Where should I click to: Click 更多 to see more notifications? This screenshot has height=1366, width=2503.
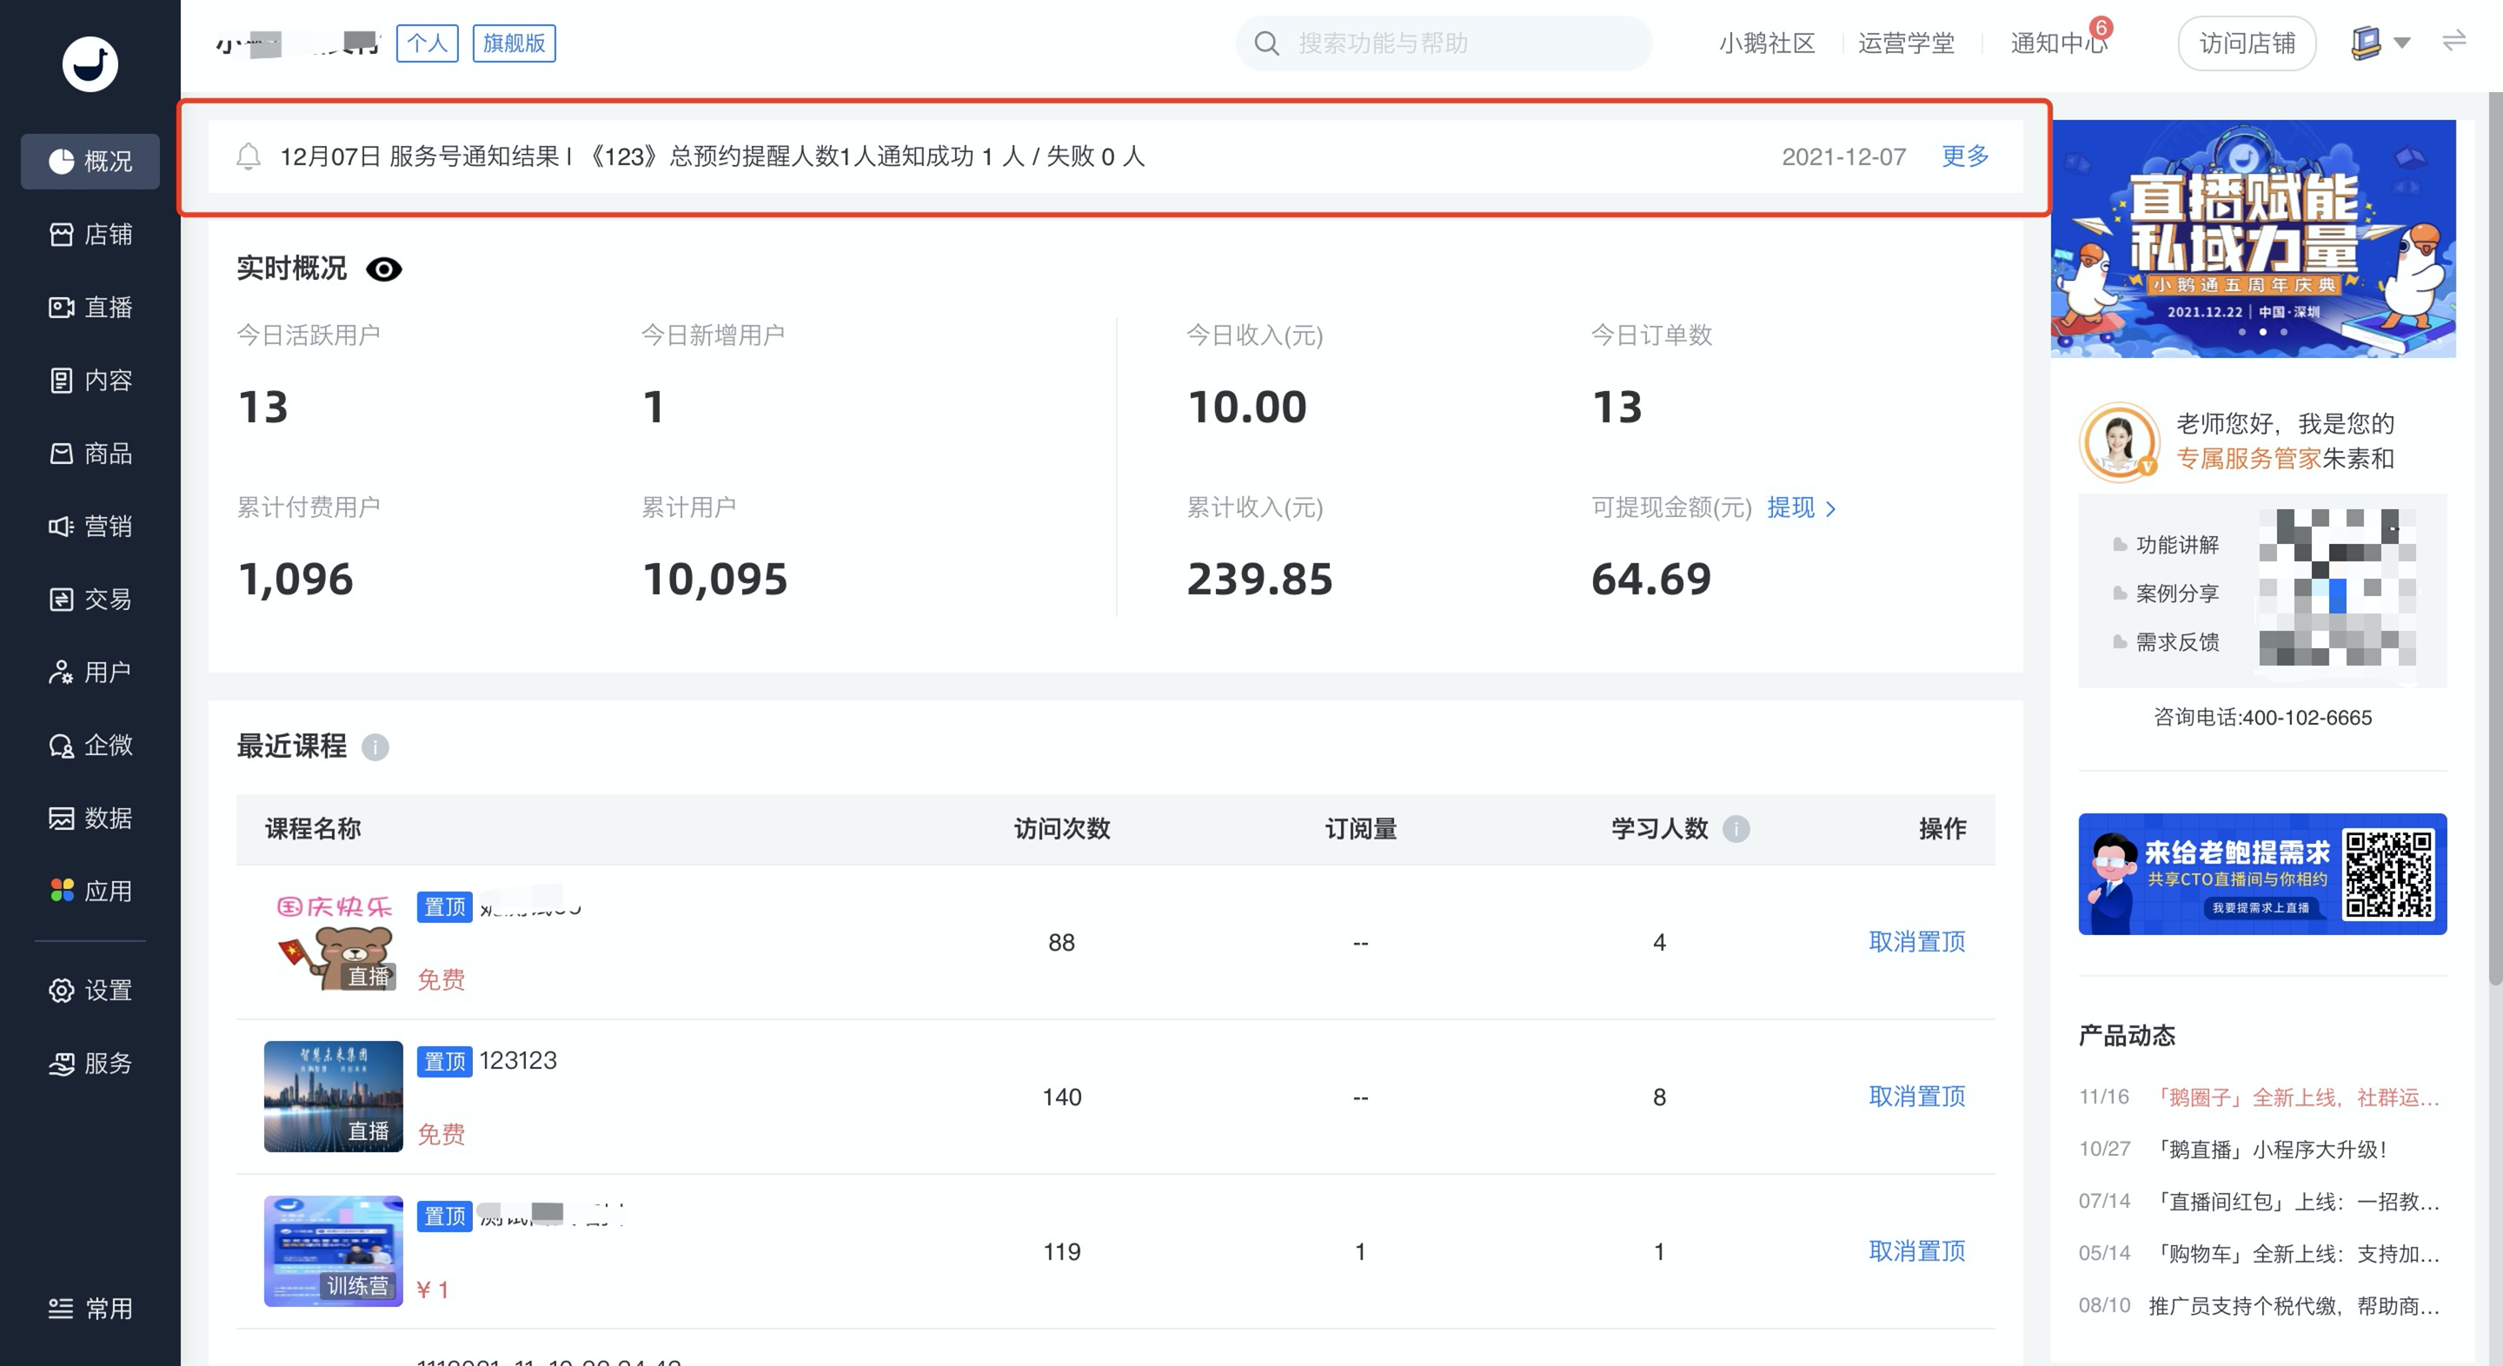pyautogui.click(x=1965, y=156)
